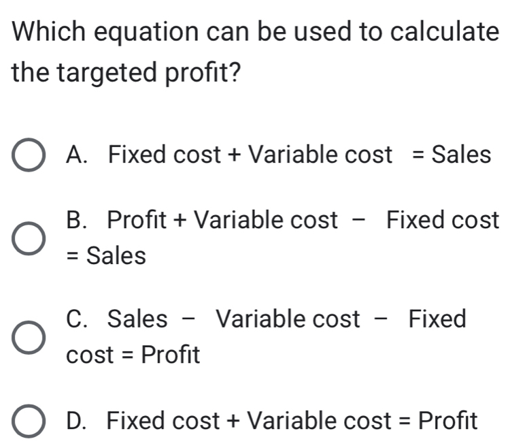Click the letter label 'B.'
Screen dimensions: 510x448
pos(80,221)
